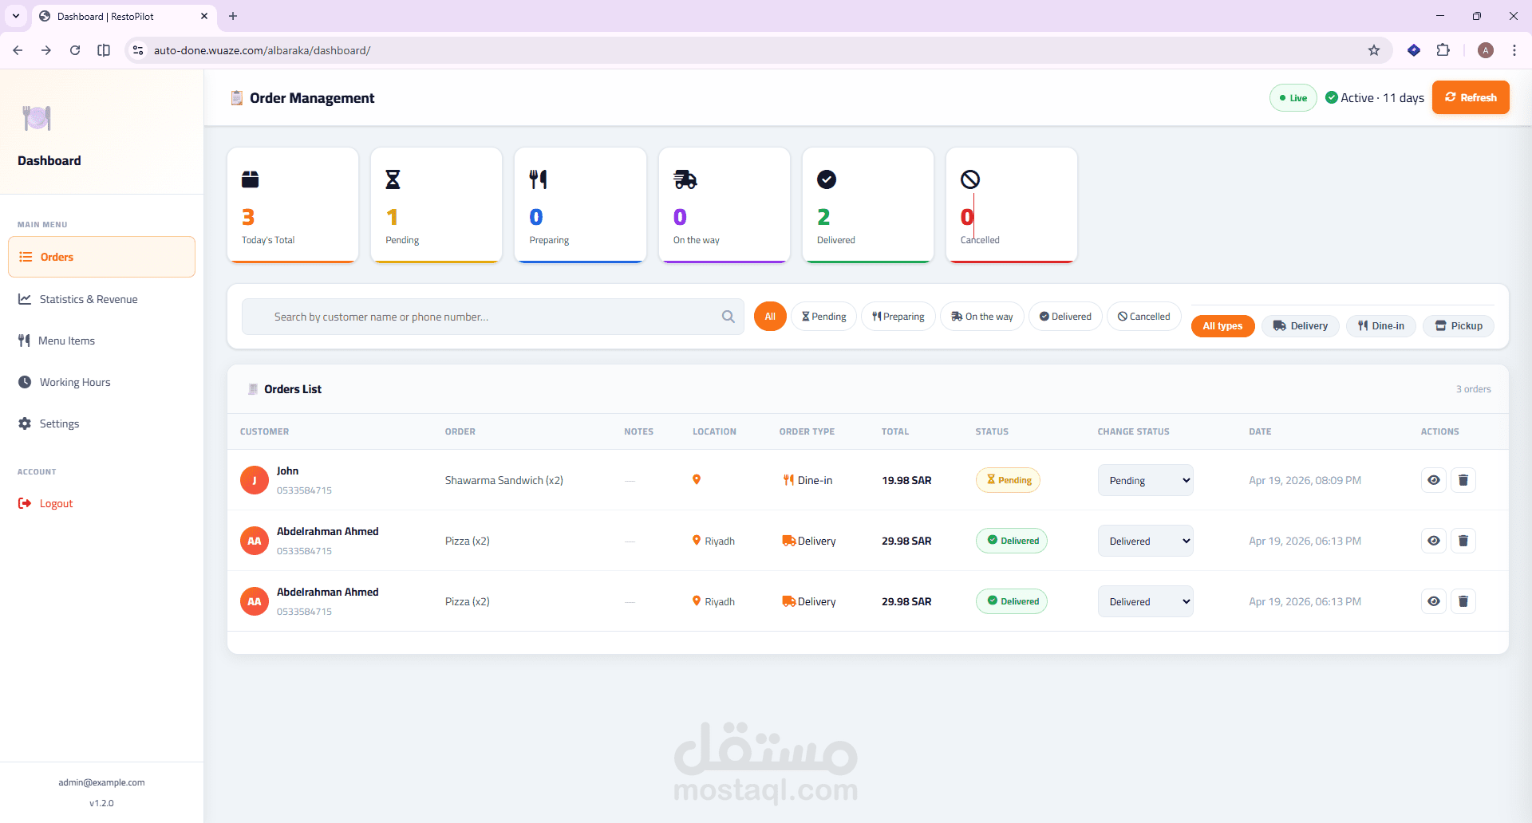Filter orders by On the way status
The width and height of the screenshot is (1532, 823).
click(x=982, y=317)
